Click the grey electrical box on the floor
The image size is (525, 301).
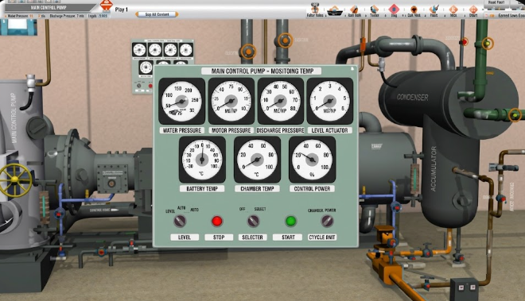click(x=464, y=288)
